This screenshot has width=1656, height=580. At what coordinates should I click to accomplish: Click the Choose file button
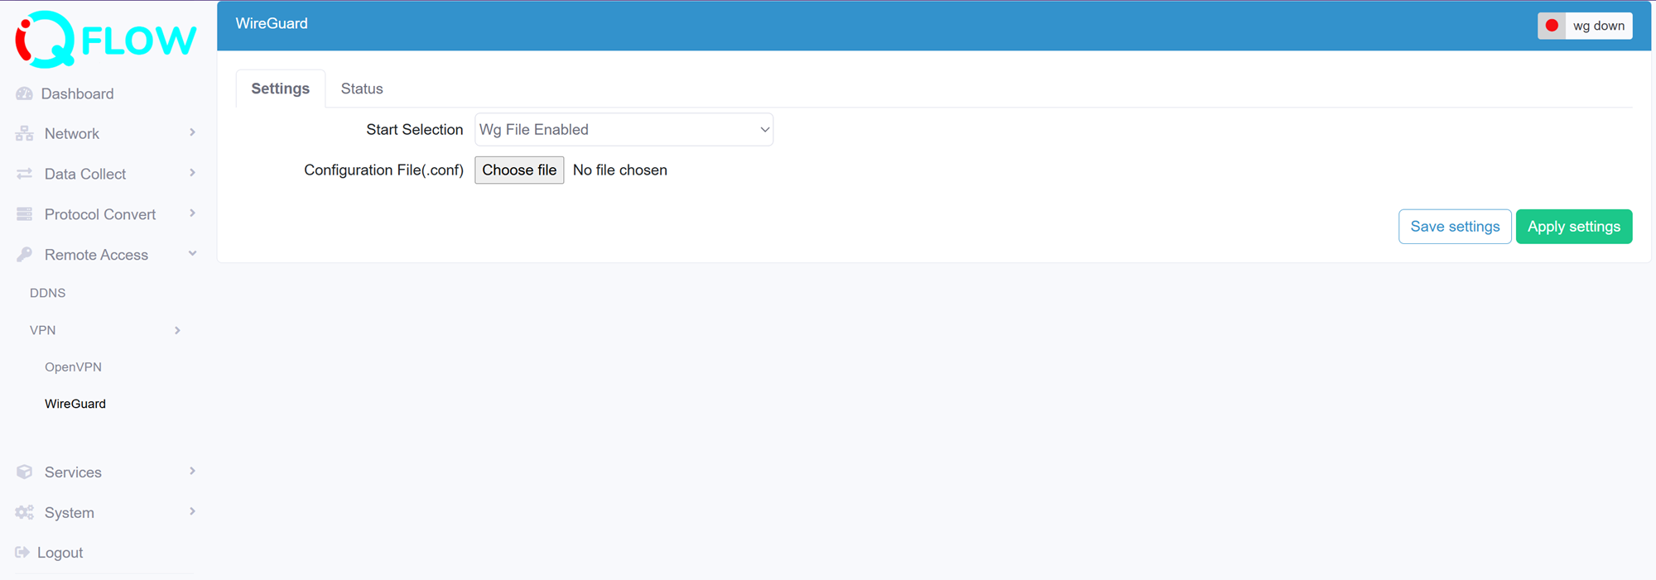click(x=519, y=170)
